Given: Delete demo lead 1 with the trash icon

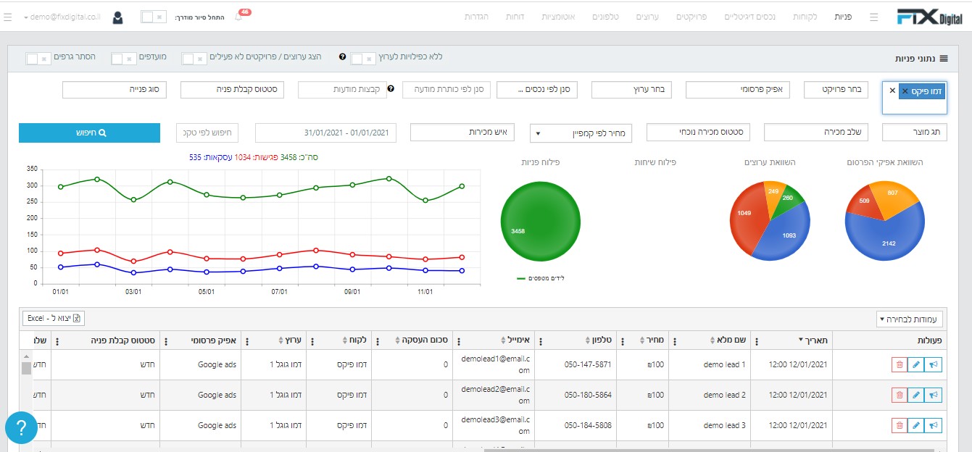Looking at the screenshot, I should coord(900,365).
